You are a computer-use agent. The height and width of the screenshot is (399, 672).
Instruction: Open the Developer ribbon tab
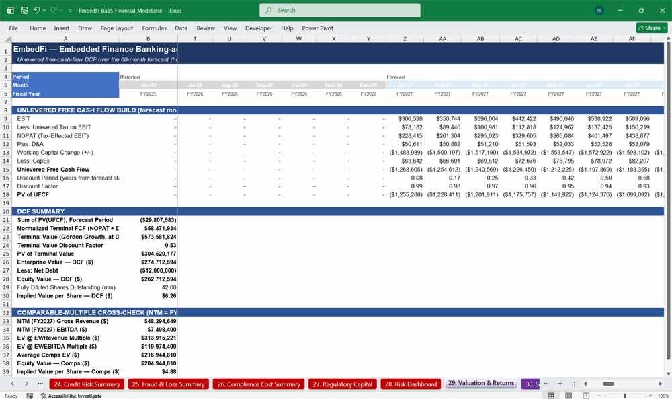point(259,28)
